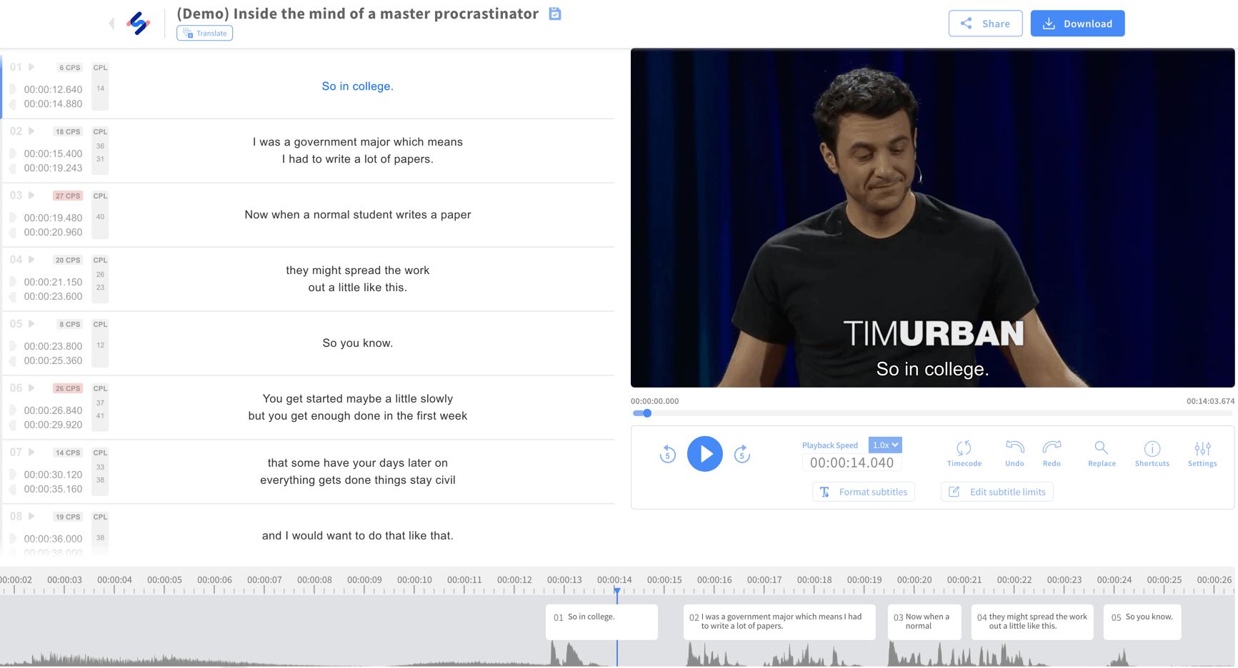Edit the 'So you know.' subtitle text
The height and width of the screenshot is (668, 1238).
(x=357, y=343)
